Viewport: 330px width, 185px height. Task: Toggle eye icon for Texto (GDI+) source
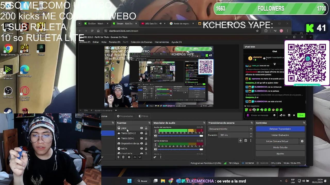tap(142, 138)
